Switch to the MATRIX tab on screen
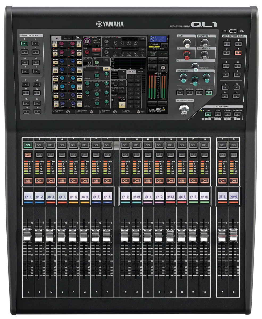 pyautogui.click(x=67, y=38)
